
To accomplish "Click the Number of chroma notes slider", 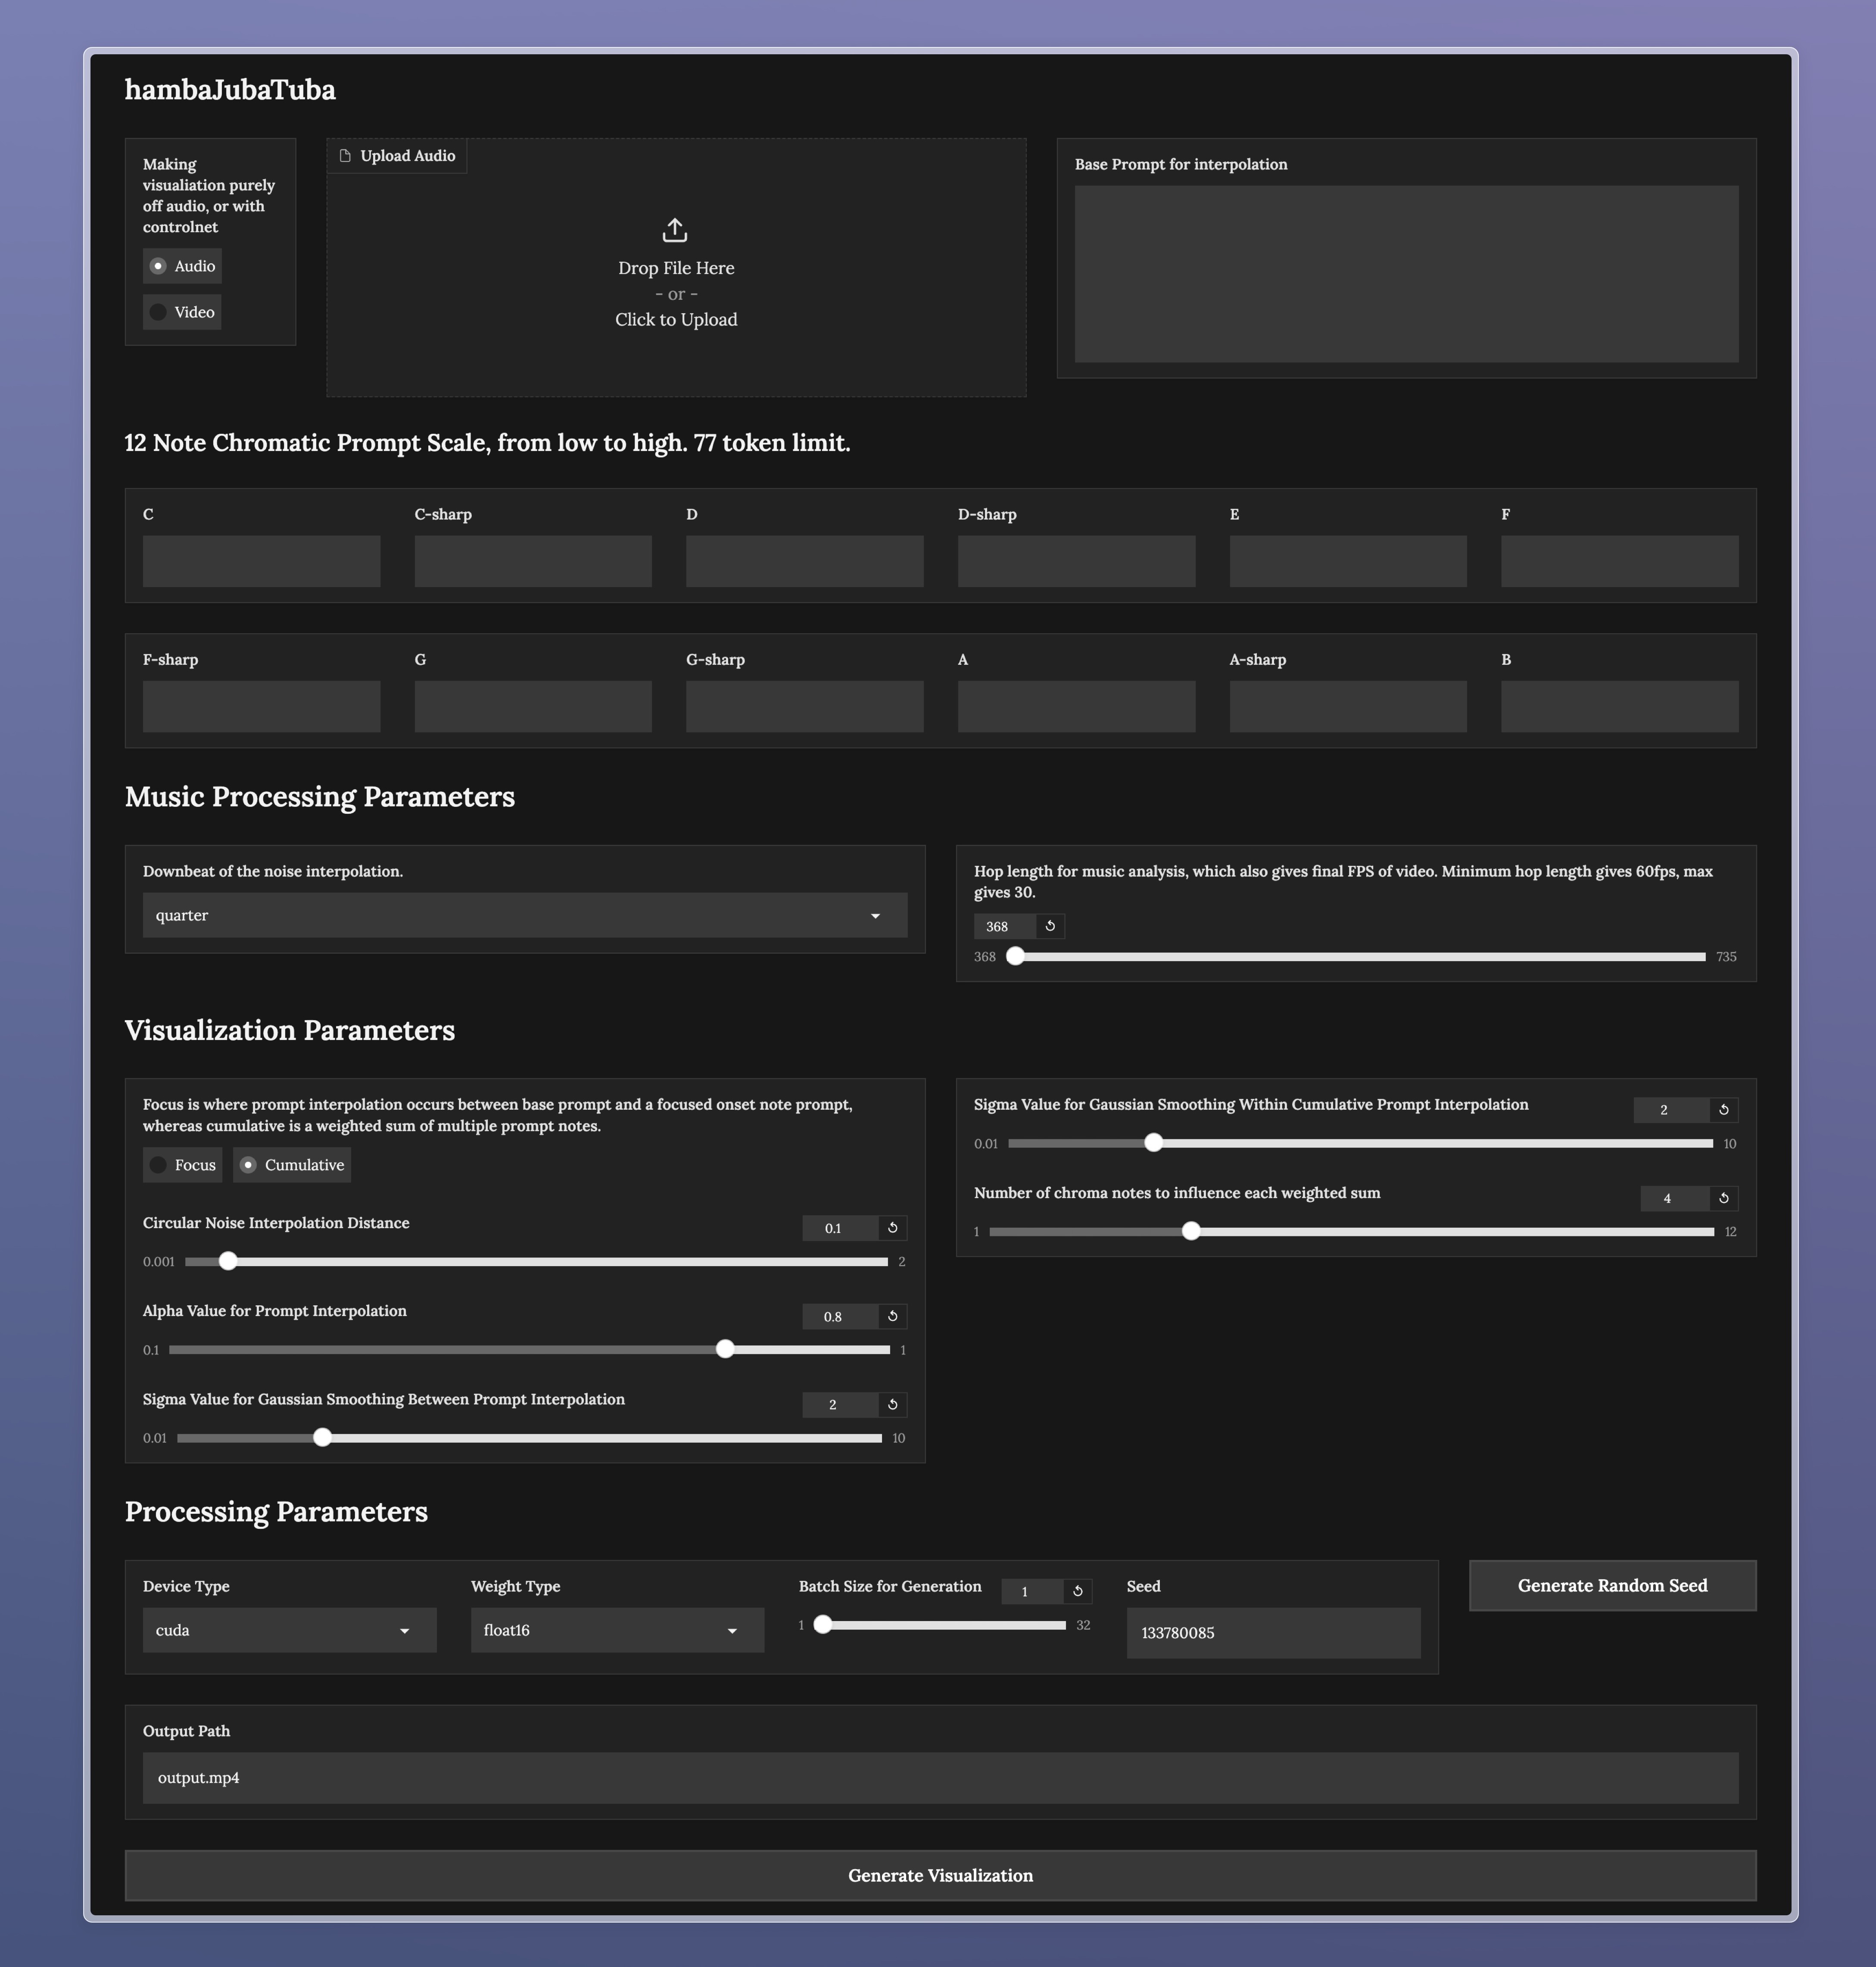I will pyautogui.click(x=1351, y=1232).
